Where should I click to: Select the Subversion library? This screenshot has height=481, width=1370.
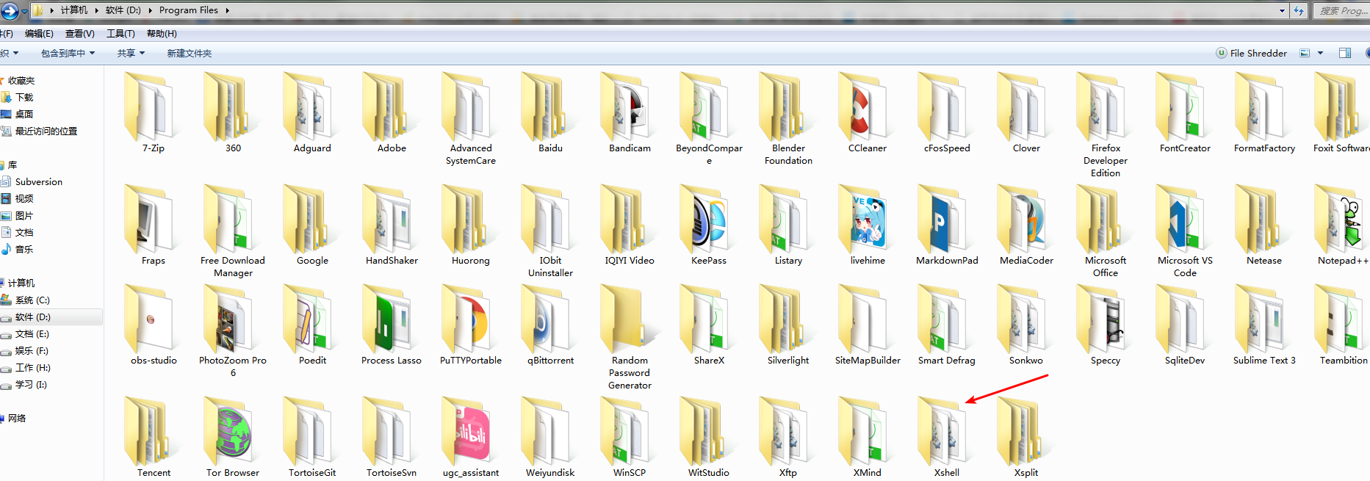[38, 182]
